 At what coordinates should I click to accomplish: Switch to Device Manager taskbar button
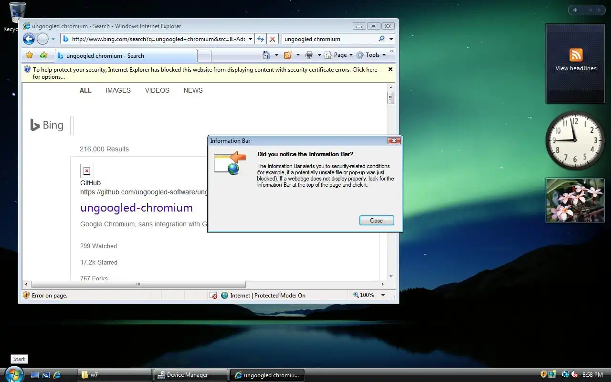pyautogui.click(x=191, y=375)
